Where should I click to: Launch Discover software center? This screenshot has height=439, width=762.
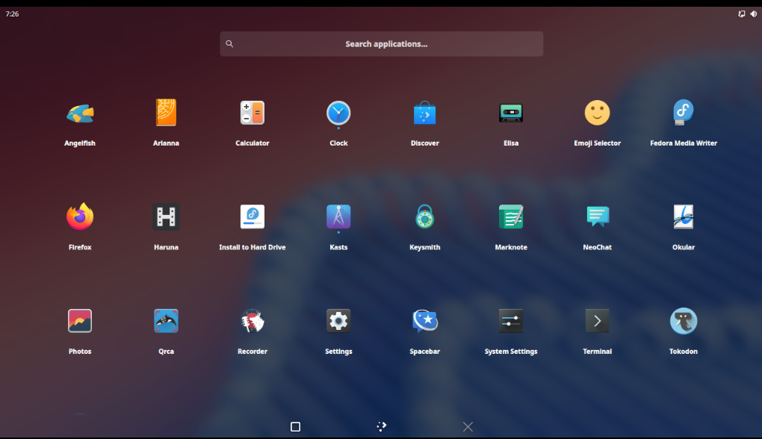coord(424,113)
